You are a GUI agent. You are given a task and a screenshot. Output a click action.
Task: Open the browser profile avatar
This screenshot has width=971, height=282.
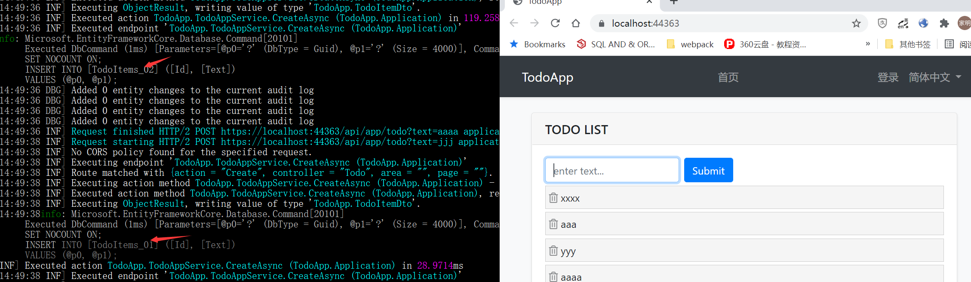click(965, 23)
